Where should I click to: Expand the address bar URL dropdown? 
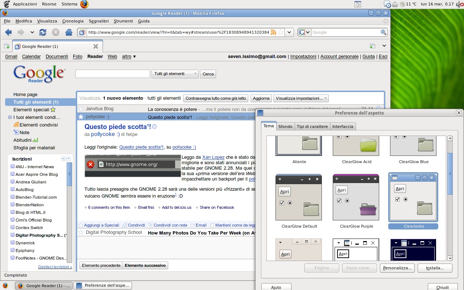[289, 32]
